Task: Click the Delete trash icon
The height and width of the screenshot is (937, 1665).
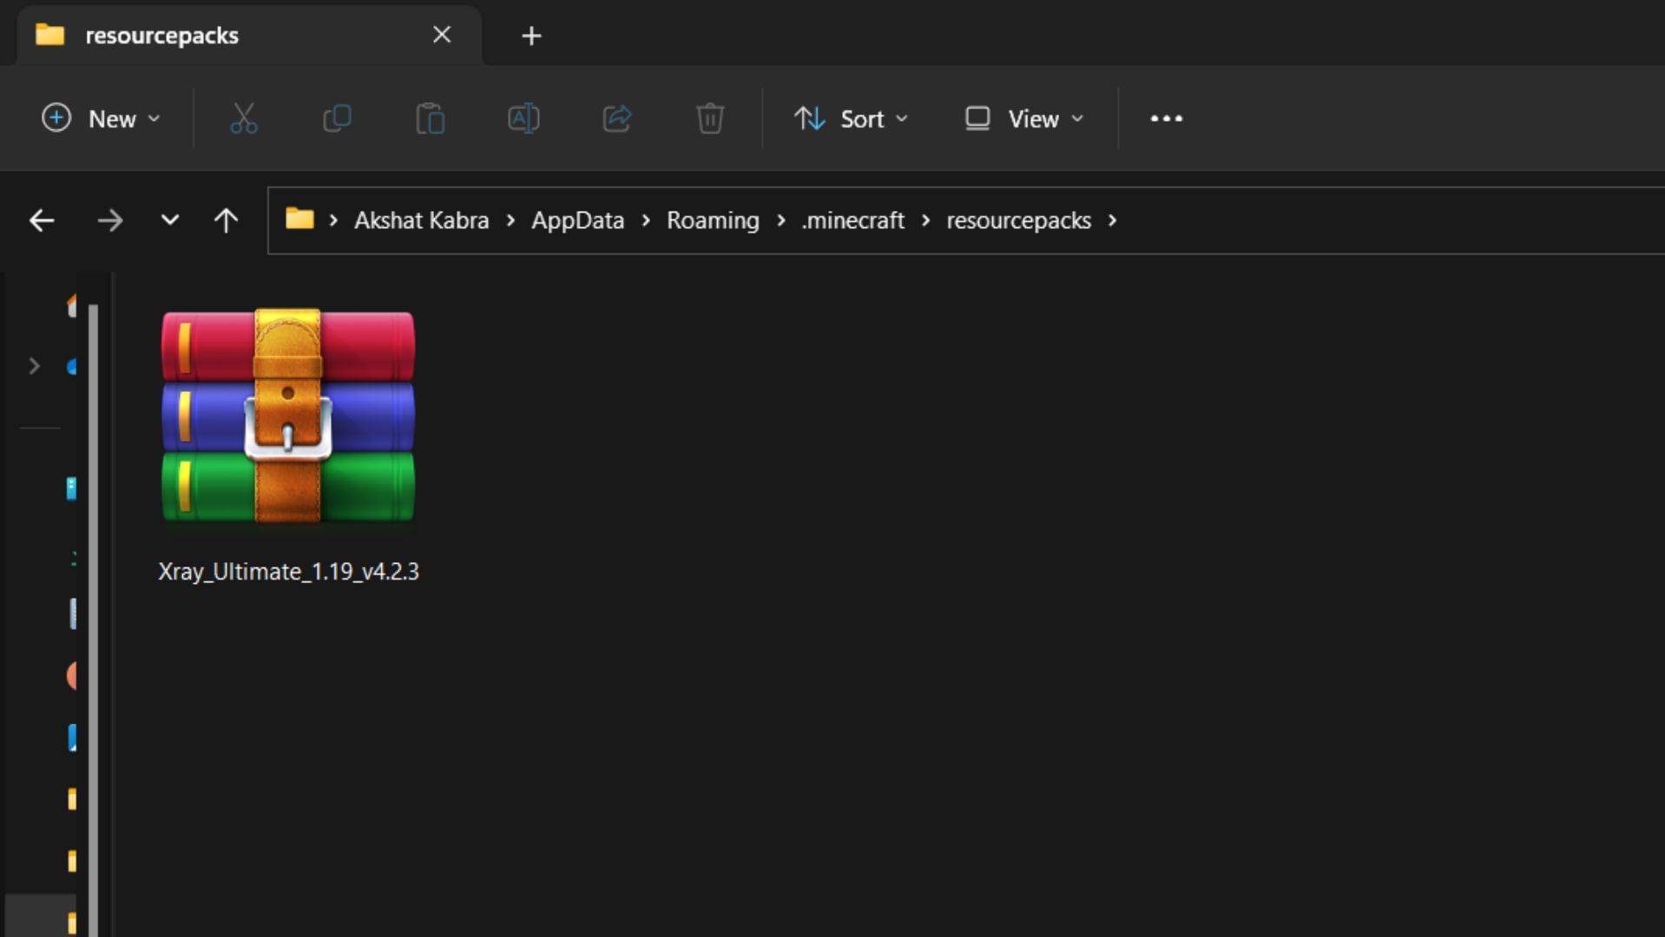Action: coord(710,119)
